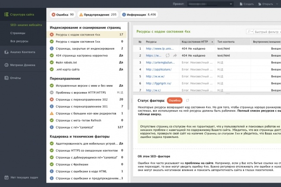This screenshot has height=187, width=281.
Task: Open the quick filter search options arrow
Action: point(252,32)
